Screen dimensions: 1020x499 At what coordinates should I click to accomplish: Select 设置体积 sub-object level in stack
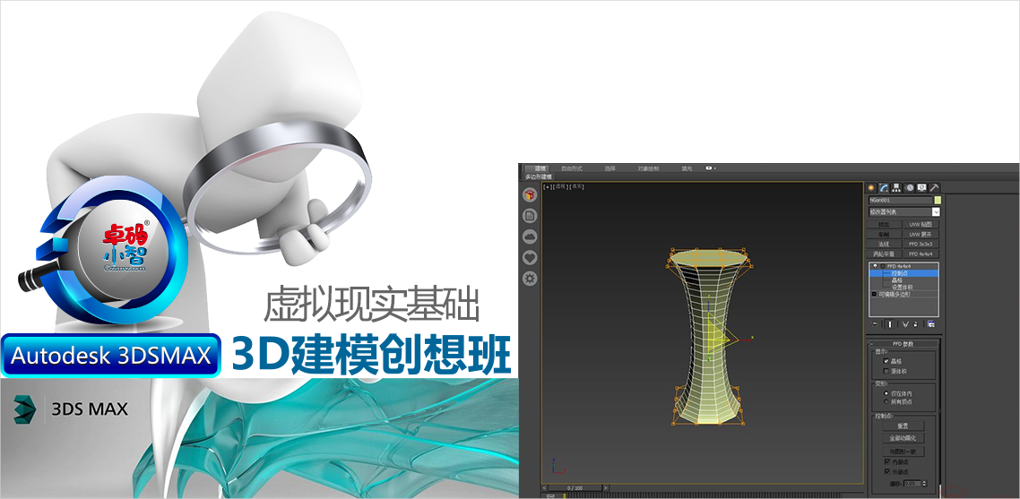point(904,287)
